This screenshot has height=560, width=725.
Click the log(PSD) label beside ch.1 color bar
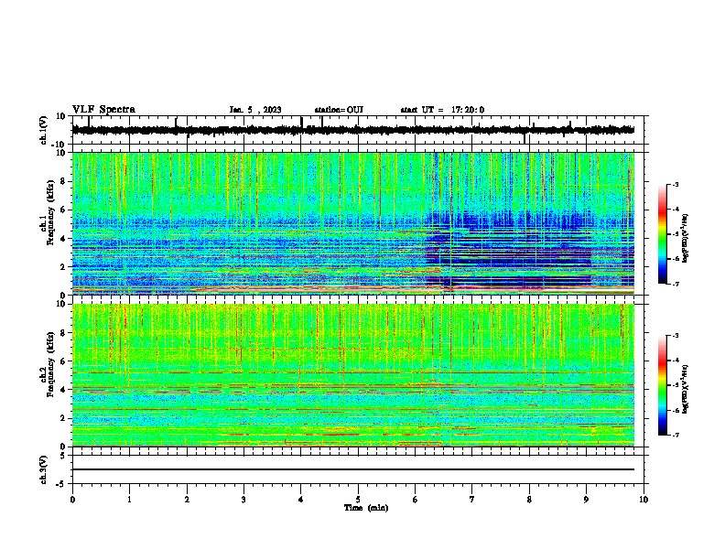pyautogui.click(x=686, y=239)
